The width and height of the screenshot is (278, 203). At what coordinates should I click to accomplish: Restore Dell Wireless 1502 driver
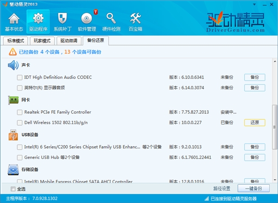254,123
